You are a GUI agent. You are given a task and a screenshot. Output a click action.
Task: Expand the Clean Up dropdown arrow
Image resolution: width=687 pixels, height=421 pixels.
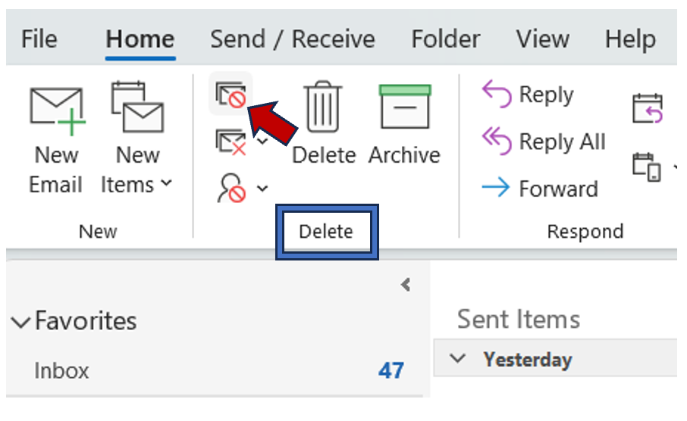[x=262, y=141]
